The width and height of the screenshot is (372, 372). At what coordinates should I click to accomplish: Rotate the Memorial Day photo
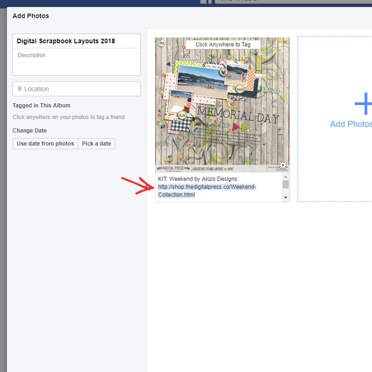(x=162, y=43)
